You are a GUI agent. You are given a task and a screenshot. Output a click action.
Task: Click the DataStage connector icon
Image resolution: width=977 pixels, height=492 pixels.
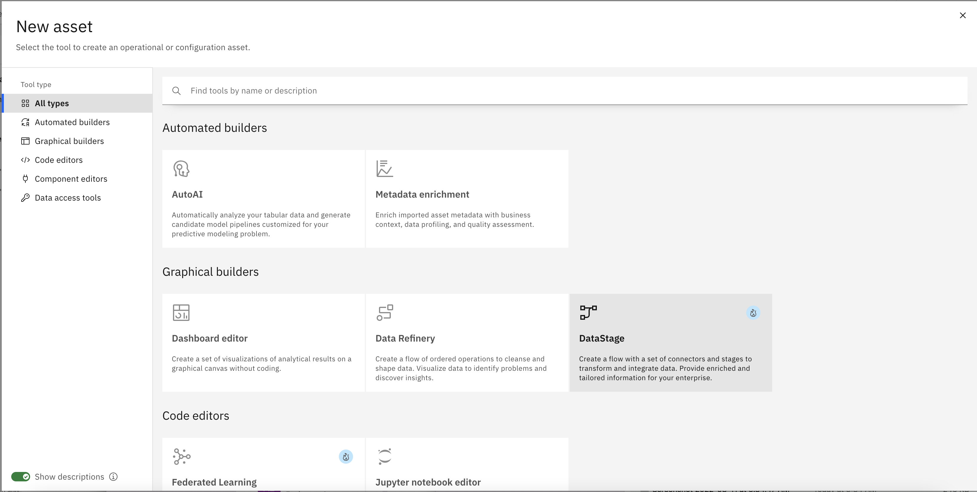click(x=588, y=313)
